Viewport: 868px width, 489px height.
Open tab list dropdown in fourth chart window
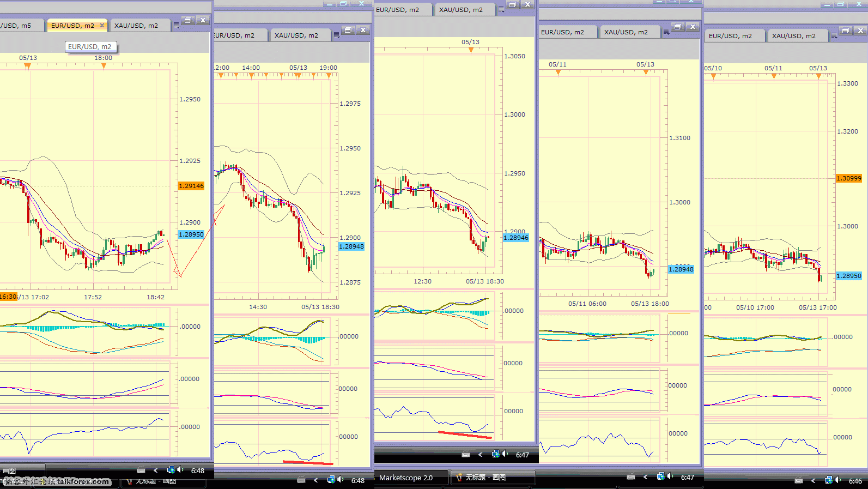(x=666, y=32)
